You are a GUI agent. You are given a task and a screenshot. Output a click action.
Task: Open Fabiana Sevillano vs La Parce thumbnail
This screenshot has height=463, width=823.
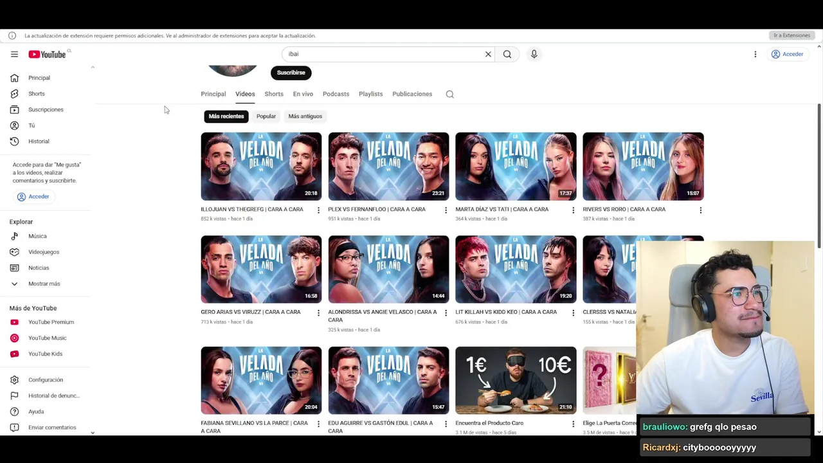coord(261,381)
